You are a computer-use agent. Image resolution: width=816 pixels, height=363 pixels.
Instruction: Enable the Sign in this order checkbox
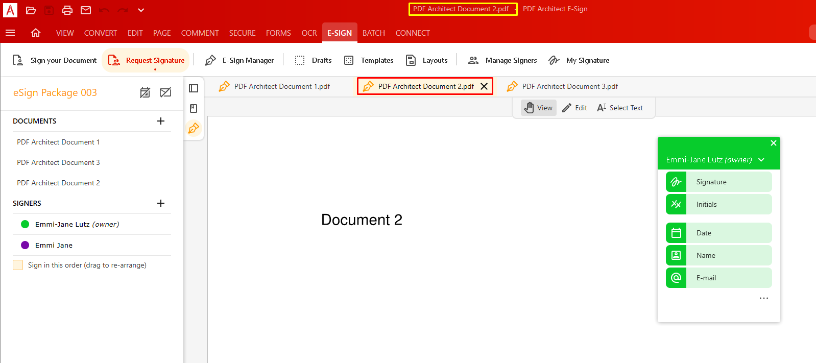18,265
